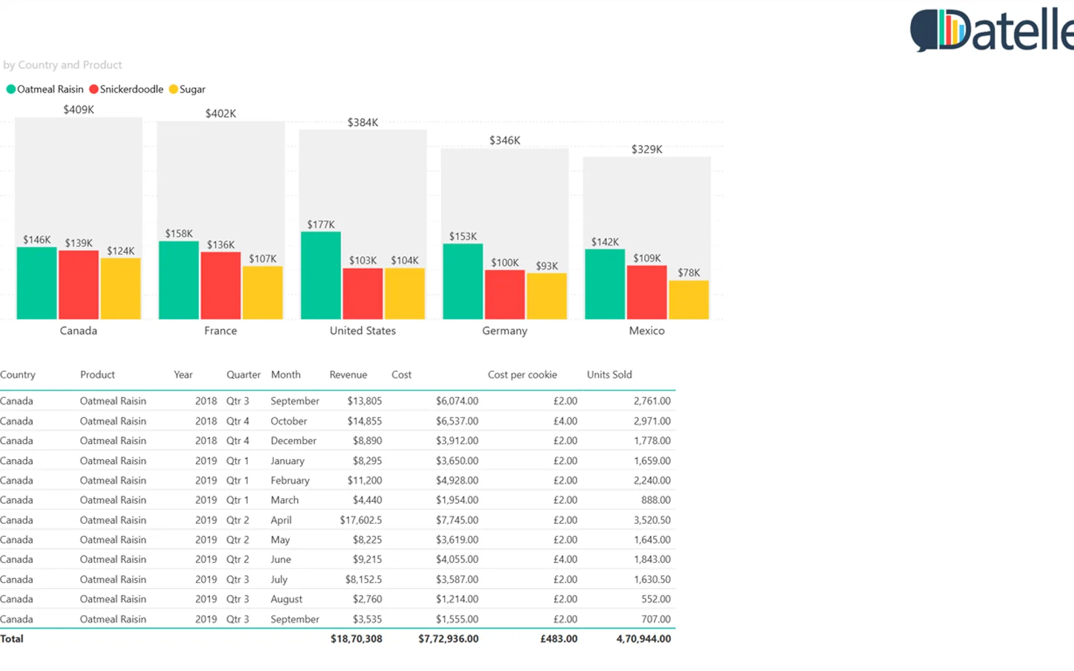
Task: Select United States green $177K bar
Action: coord(321,275)
